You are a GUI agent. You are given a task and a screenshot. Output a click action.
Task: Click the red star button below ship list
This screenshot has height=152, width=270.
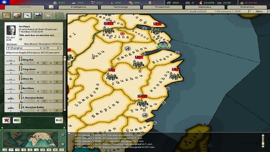coord(6,120)
